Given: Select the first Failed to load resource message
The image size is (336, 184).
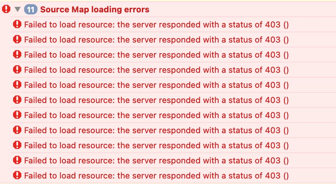Looking at the screenshot, I should [x=173, y=25].
